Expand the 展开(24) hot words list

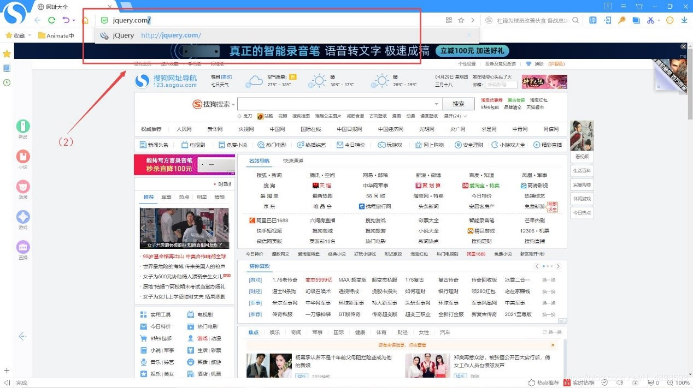[x=455, y=116]
